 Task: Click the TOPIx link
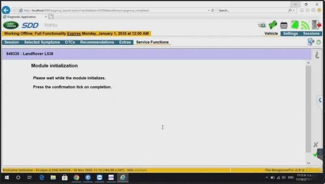click(51, 25)
